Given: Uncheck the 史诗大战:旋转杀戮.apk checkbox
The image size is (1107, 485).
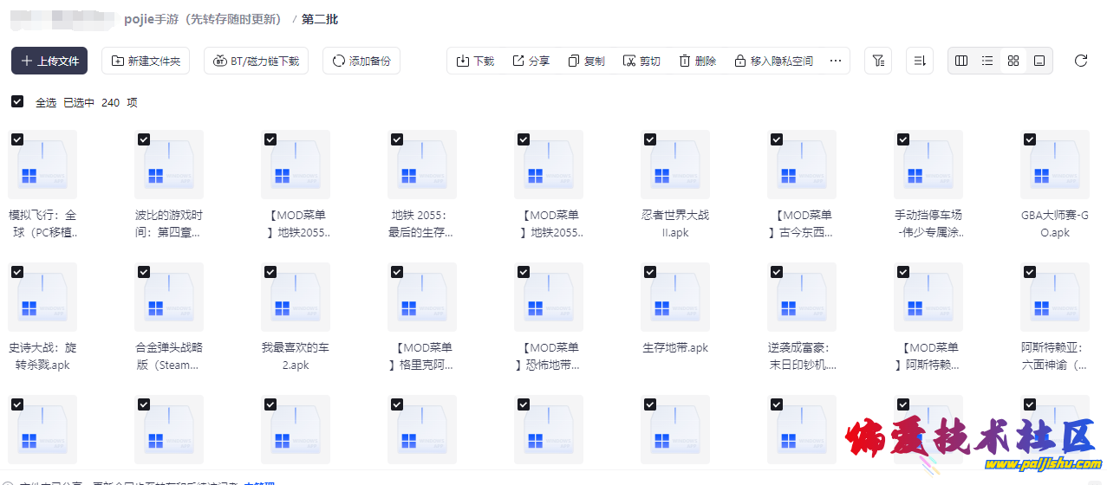Looking at the screenshot, I should click(x=17, y=272).
